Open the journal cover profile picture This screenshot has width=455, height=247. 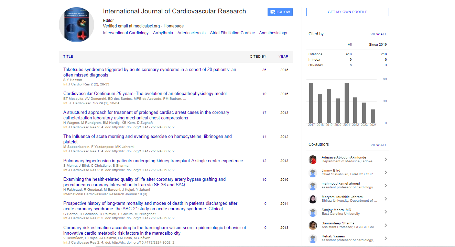76,25
